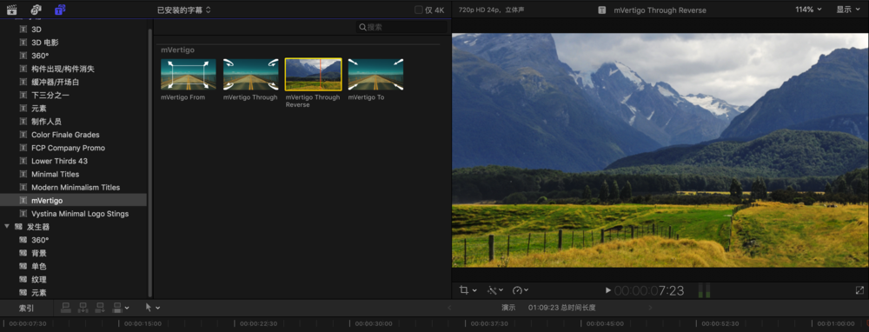The width and height of the screenshot is (869, 332).
Task: Select the mVertigo Through Reverse thumbnail
Action: (x=313, y=74)
